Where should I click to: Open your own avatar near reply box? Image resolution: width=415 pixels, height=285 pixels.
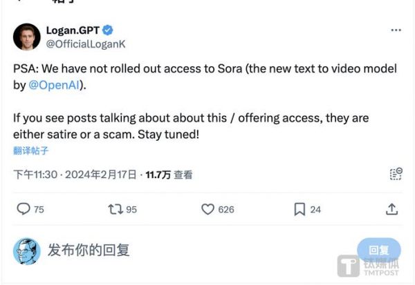coord(27,251)
